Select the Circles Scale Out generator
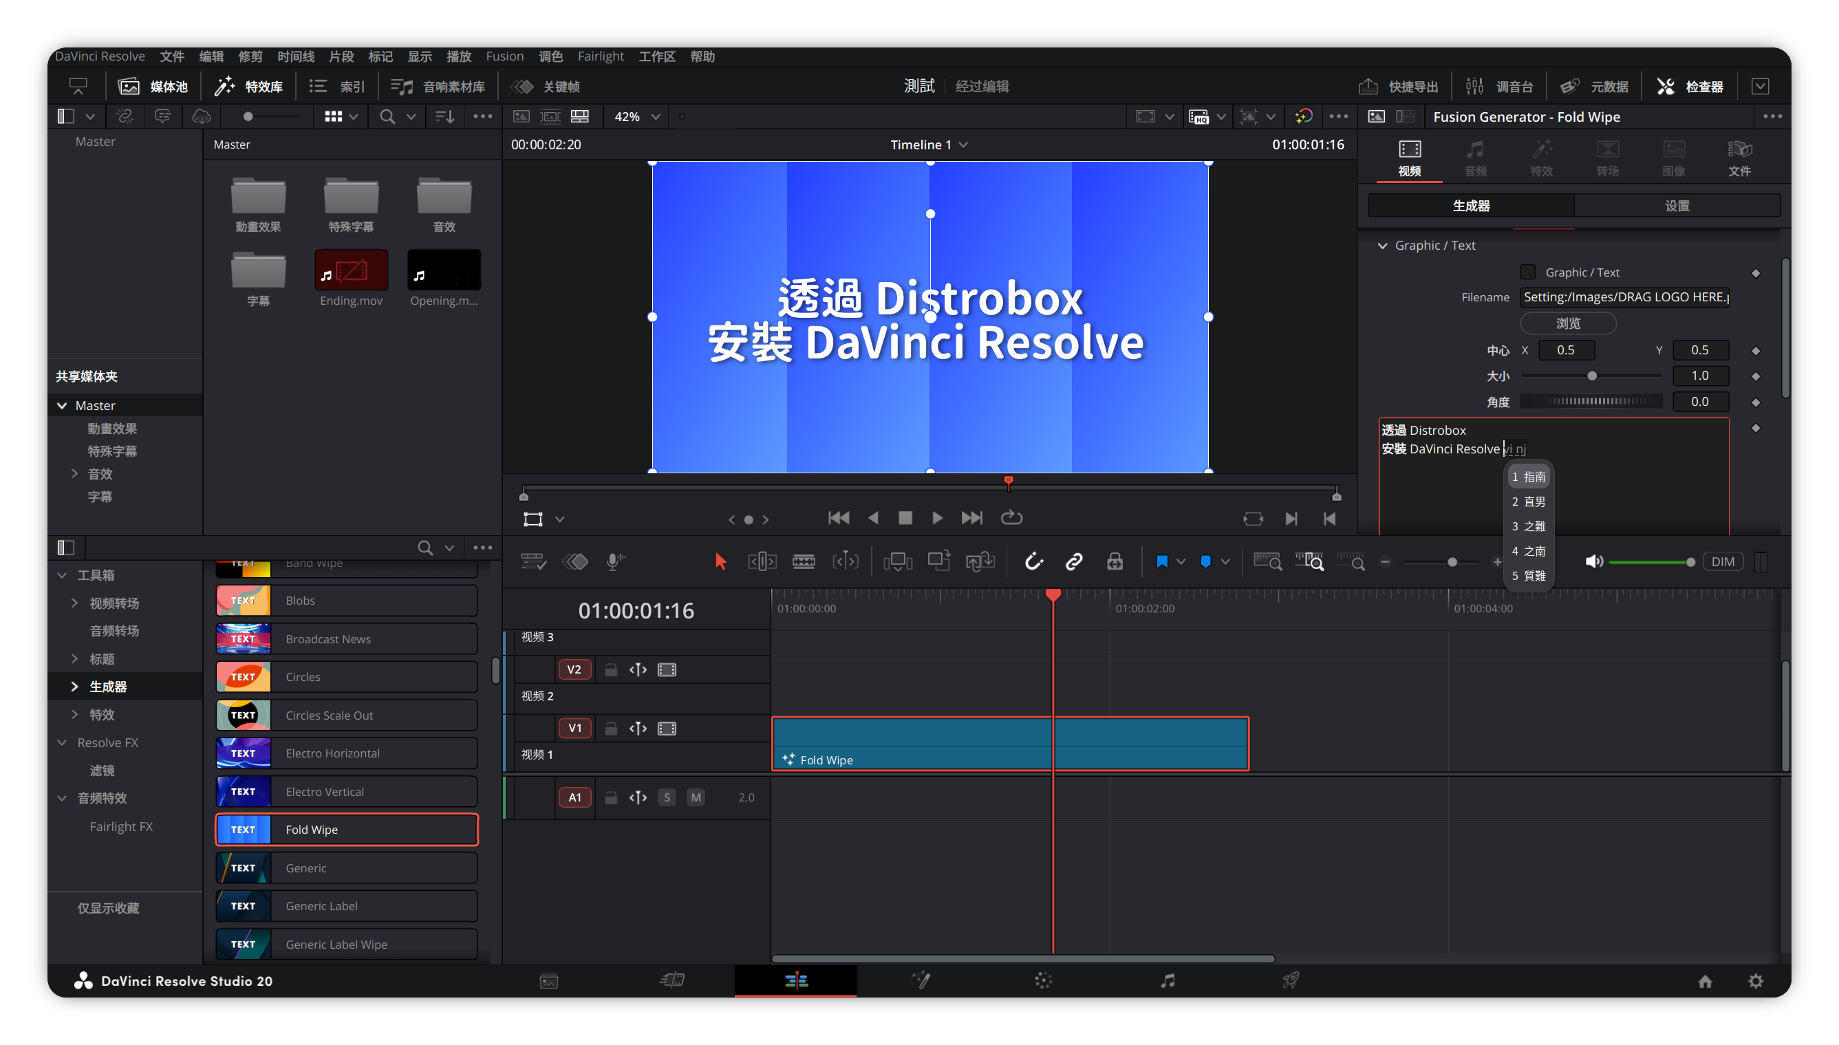The height and width of the screenshot is (1045, 1839). click(x=347, y=715)
